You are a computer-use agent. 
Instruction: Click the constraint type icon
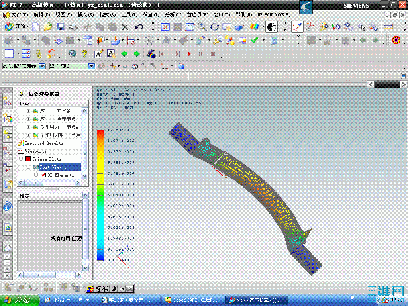pyautogui.click(x=131, y=40)
